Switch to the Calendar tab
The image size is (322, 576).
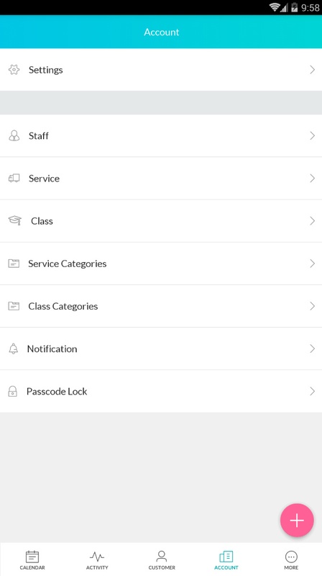tap(32, 560)
